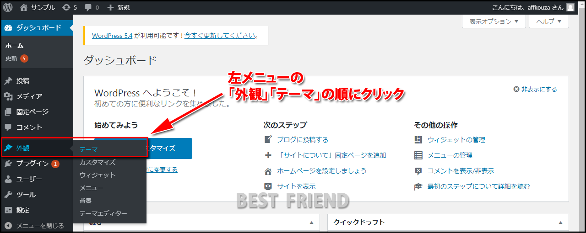Open 最初のステップについて詳細を読む link
Image resolution: width=586 pixels, height=233 pixels.
coord(479,187)
